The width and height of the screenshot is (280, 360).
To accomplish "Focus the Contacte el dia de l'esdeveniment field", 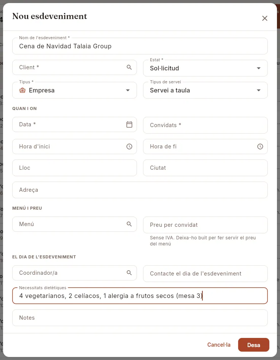I will [x=205, y=274].
